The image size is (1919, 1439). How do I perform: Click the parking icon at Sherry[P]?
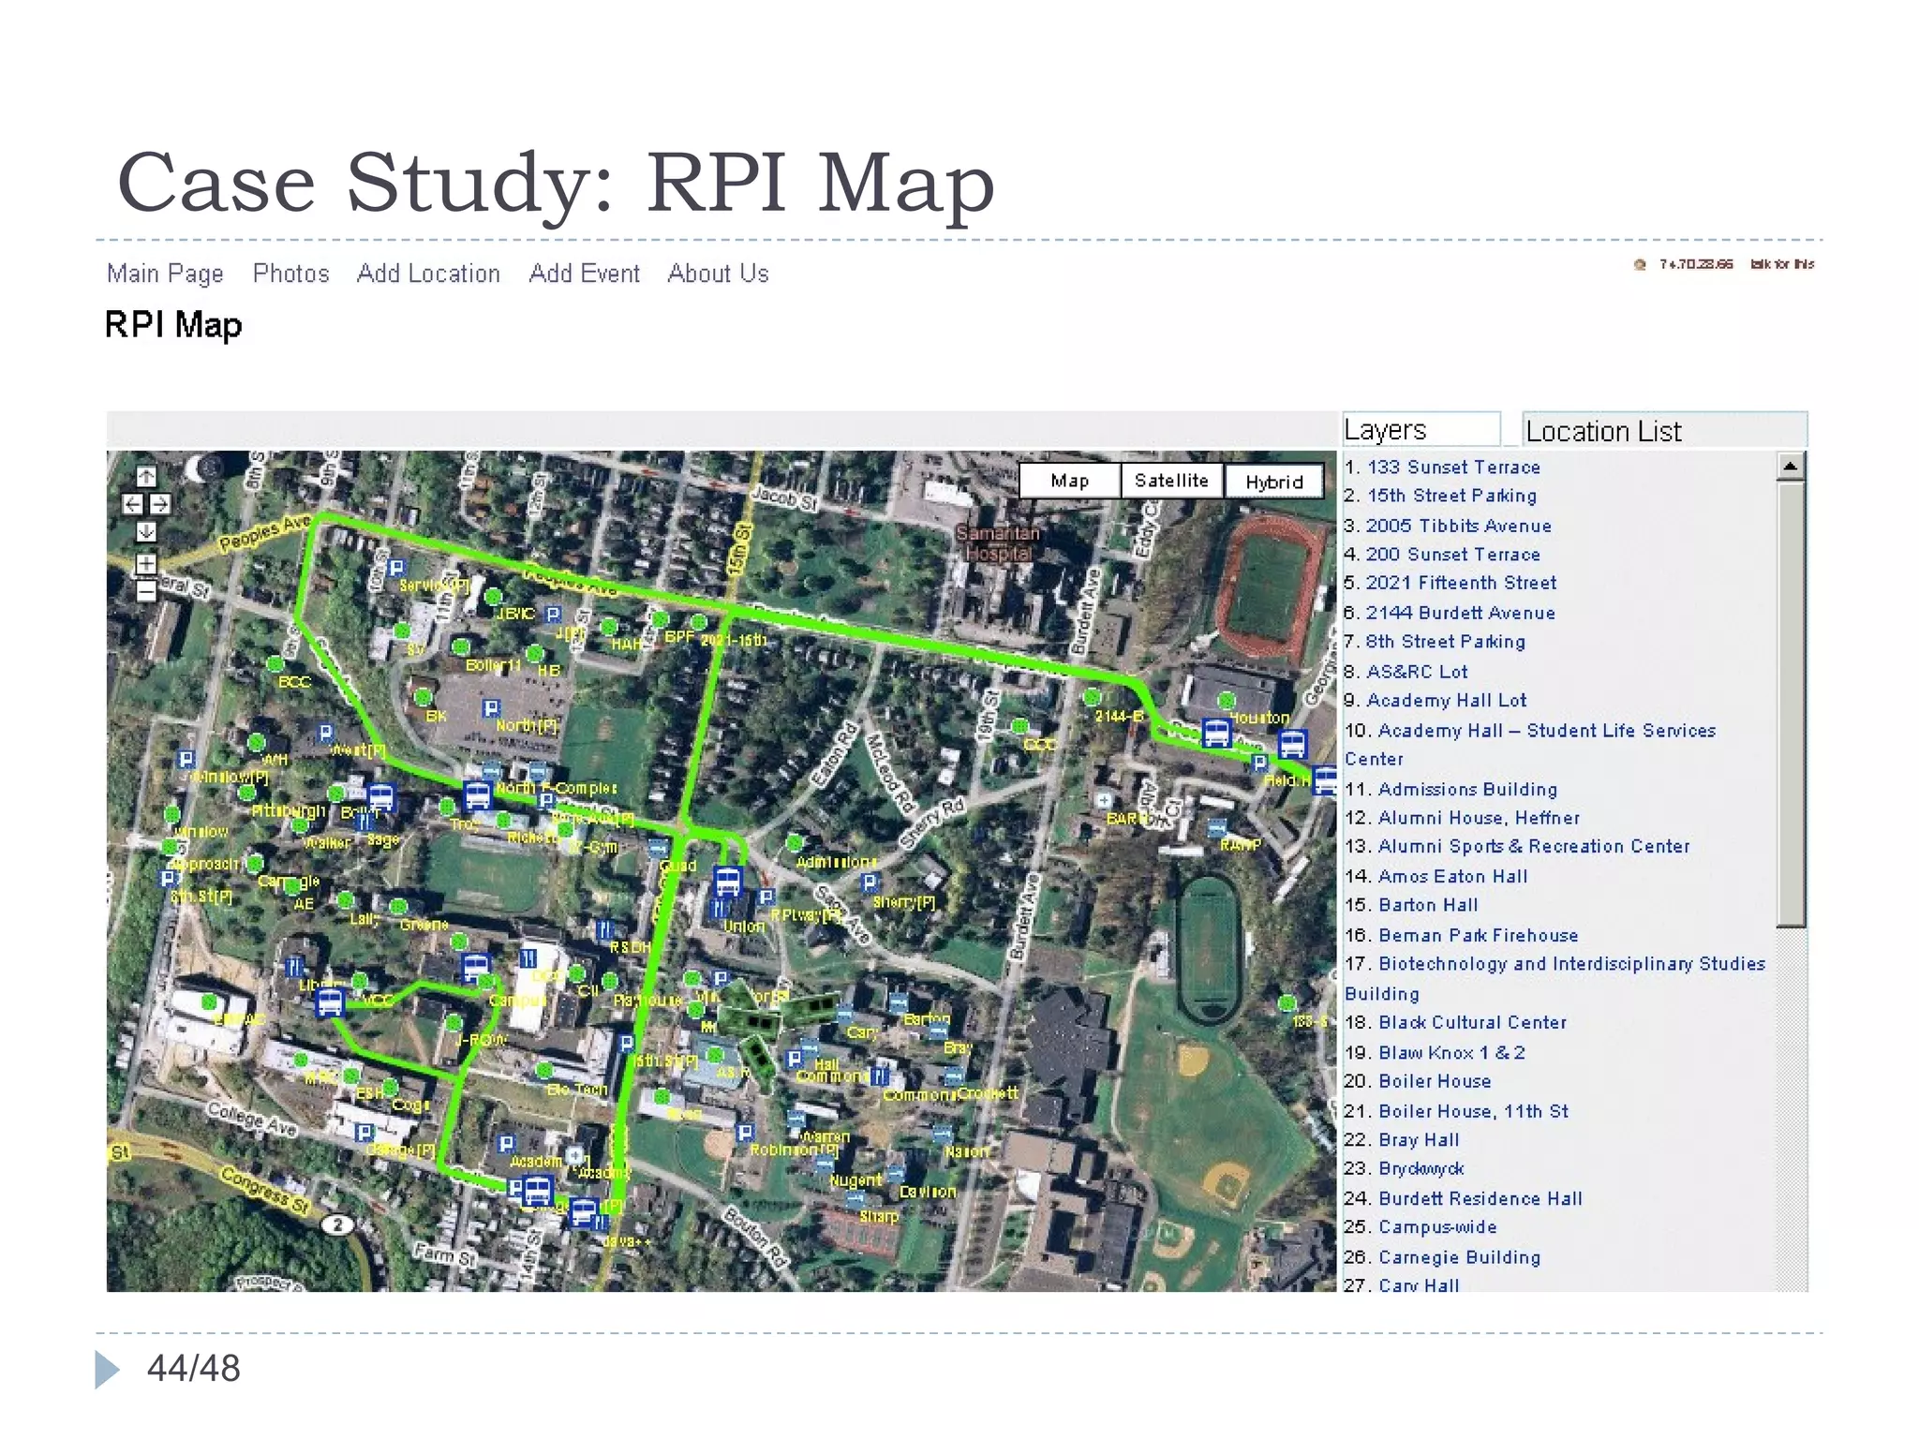(870, 882)
